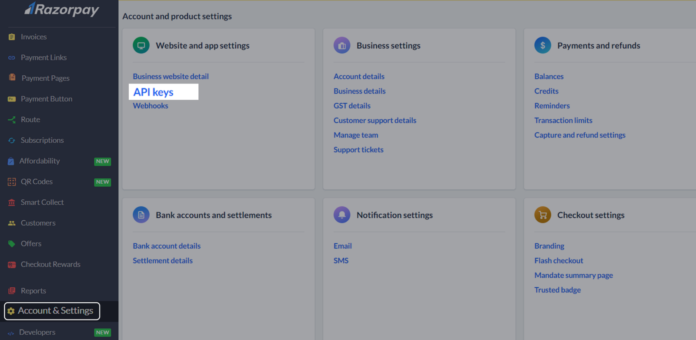Click the Razorpay logo
The image size is (696, 340).
click(62, 9)
